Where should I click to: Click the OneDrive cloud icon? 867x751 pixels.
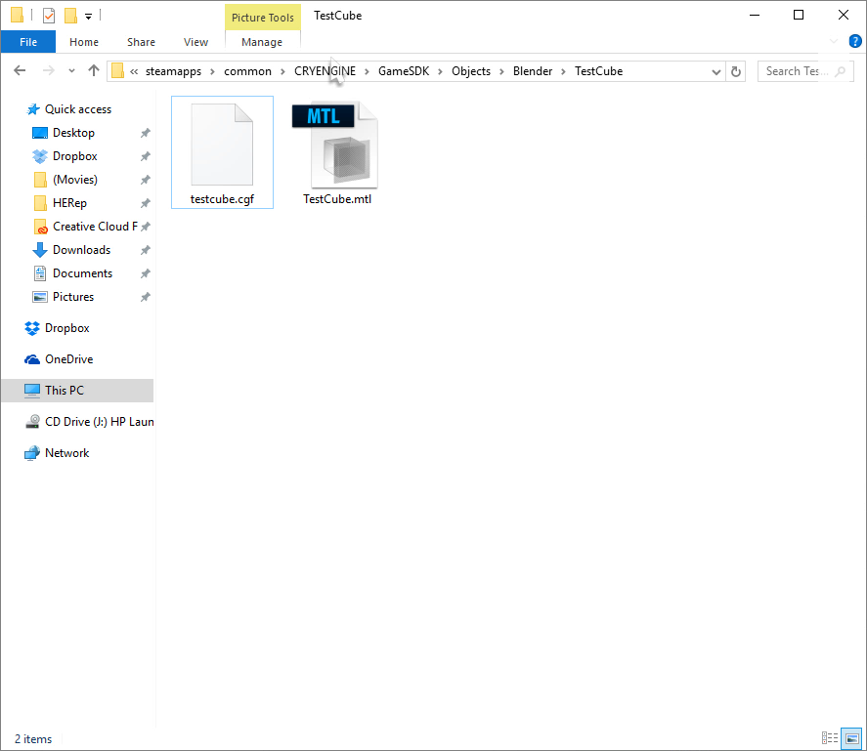point(32,359)
